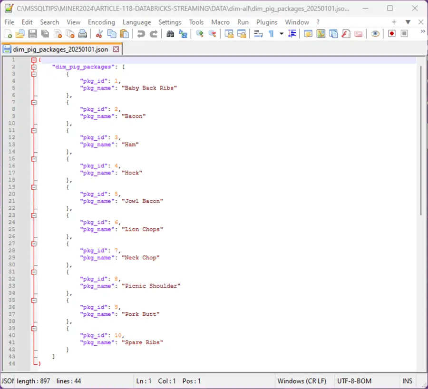Zoom in with the magnifier plus icon
Viewport: 428px width, 389px height.
(200, 34)
